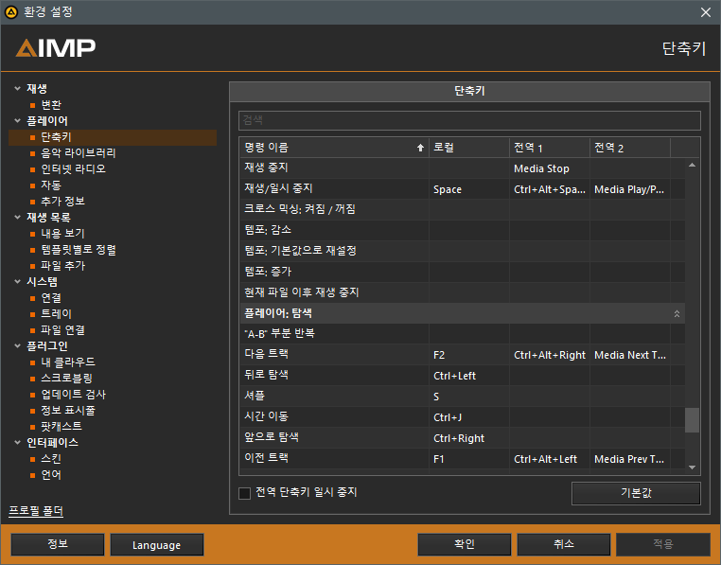The image size is (721, 565).
Task: Select the 템포: 기본값으로 재설정 row
Action: 462,251
